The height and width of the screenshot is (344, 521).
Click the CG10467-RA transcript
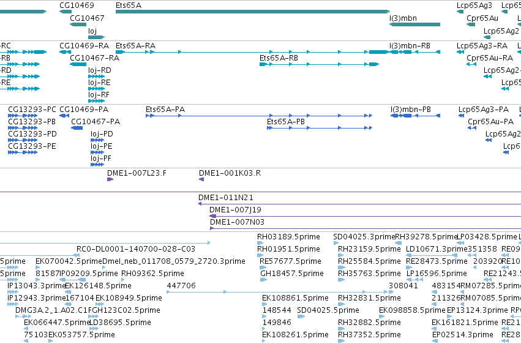coord(78,64)
